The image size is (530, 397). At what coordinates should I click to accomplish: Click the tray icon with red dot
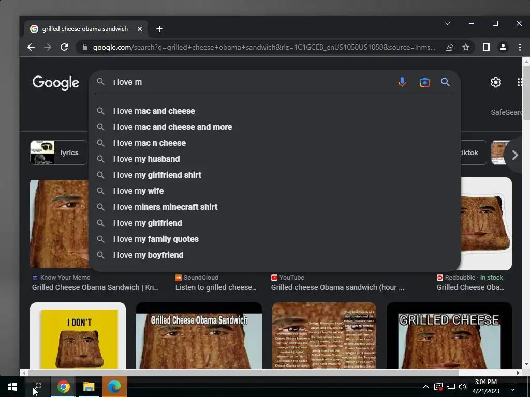pyautogui.click(x=438, y=387)
